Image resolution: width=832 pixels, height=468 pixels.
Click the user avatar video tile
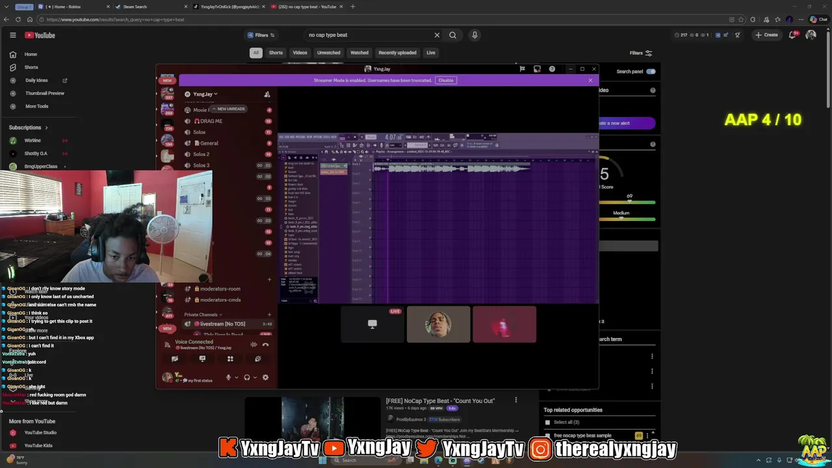pyautogui.click(x=439, y=324)
